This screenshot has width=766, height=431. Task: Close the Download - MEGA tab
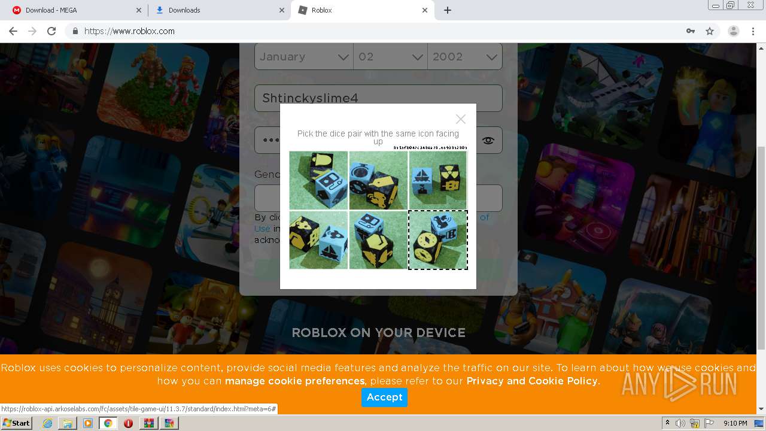(139, 10)
